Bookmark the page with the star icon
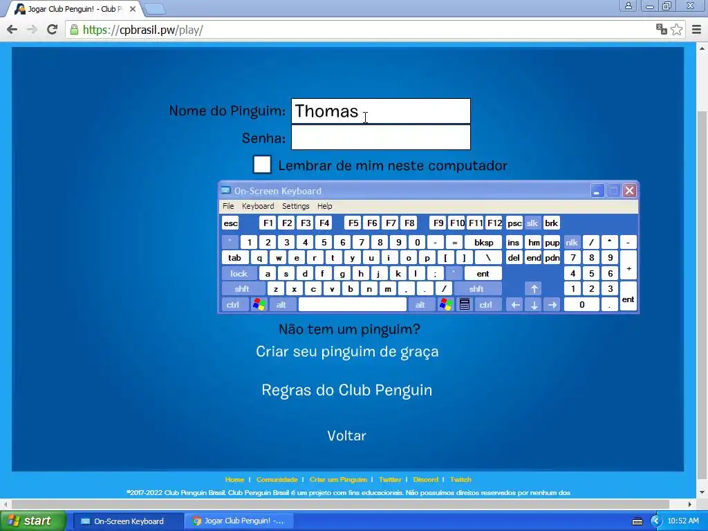 click(x=676, y=29)
